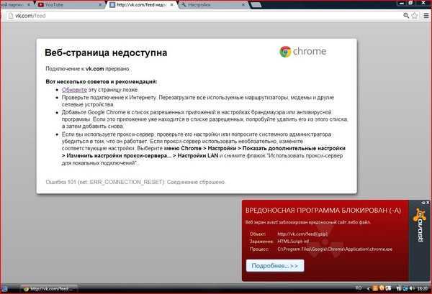The height and width of the screenshot is (294, 432).
Task: Close the Настройки tab
Action: [x=243, y=5]
